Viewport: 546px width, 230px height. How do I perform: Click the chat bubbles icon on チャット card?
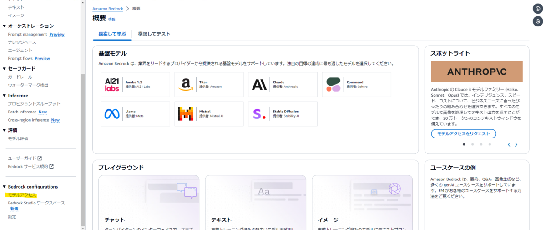pos(187,190)
